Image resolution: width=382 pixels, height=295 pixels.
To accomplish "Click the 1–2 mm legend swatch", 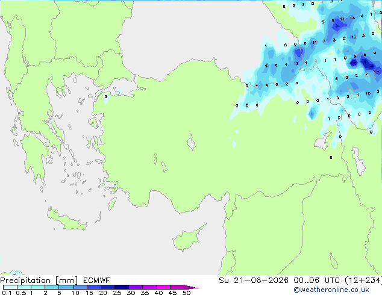I will click(38, 287).
